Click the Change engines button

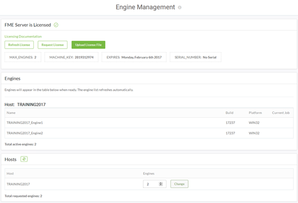pos(179,184)
